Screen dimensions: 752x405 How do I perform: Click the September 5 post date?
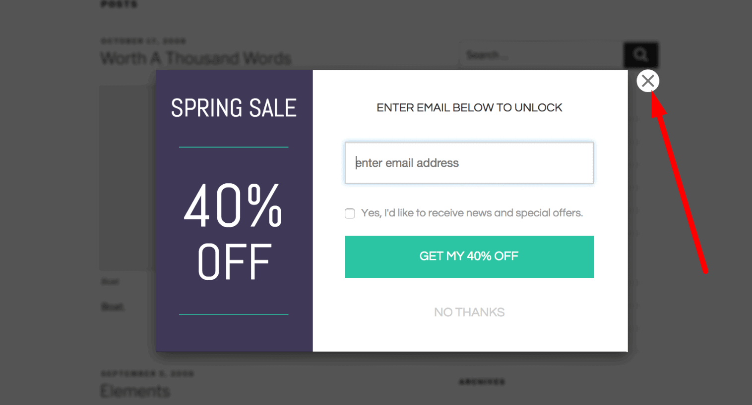point(147,373)
